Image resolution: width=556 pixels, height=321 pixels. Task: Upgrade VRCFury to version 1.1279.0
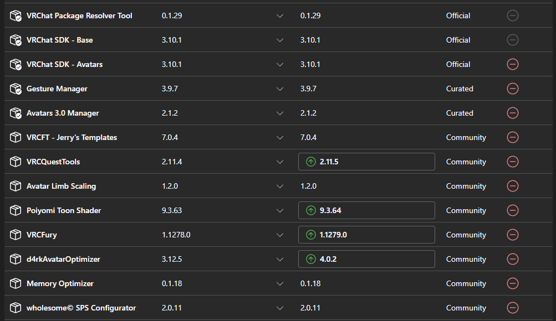pos(366,235)
